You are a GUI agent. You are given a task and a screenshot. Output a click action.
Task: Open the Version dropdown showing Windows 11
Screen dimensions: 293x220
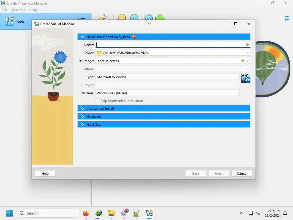(x=167, y=93)
